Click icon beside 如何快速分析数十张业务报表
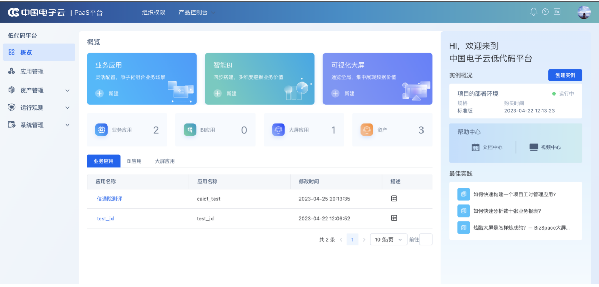Viewport: 599px width, 287px height. pyautogui.click(x=463, y=211)
